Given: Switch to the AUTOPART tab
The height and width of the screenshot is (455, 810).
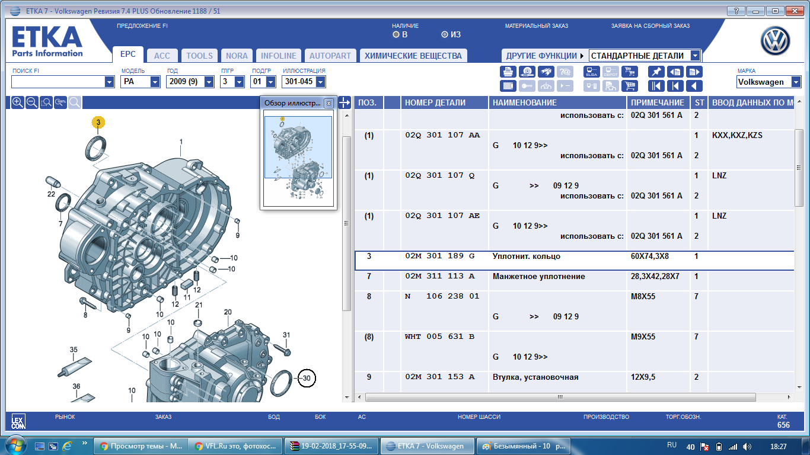Looking at the screenshot, I should (330, 56).
